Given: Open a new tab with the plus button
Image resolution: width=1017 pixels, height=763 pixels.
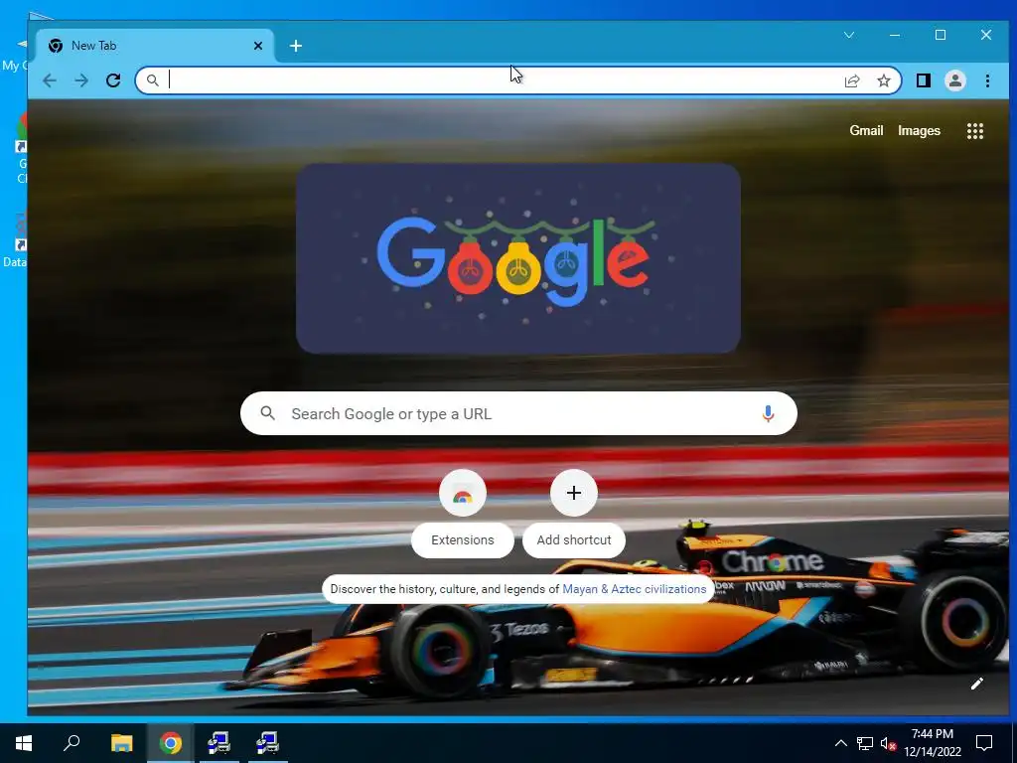Looking at the screenshot, I should pos(296,46).
